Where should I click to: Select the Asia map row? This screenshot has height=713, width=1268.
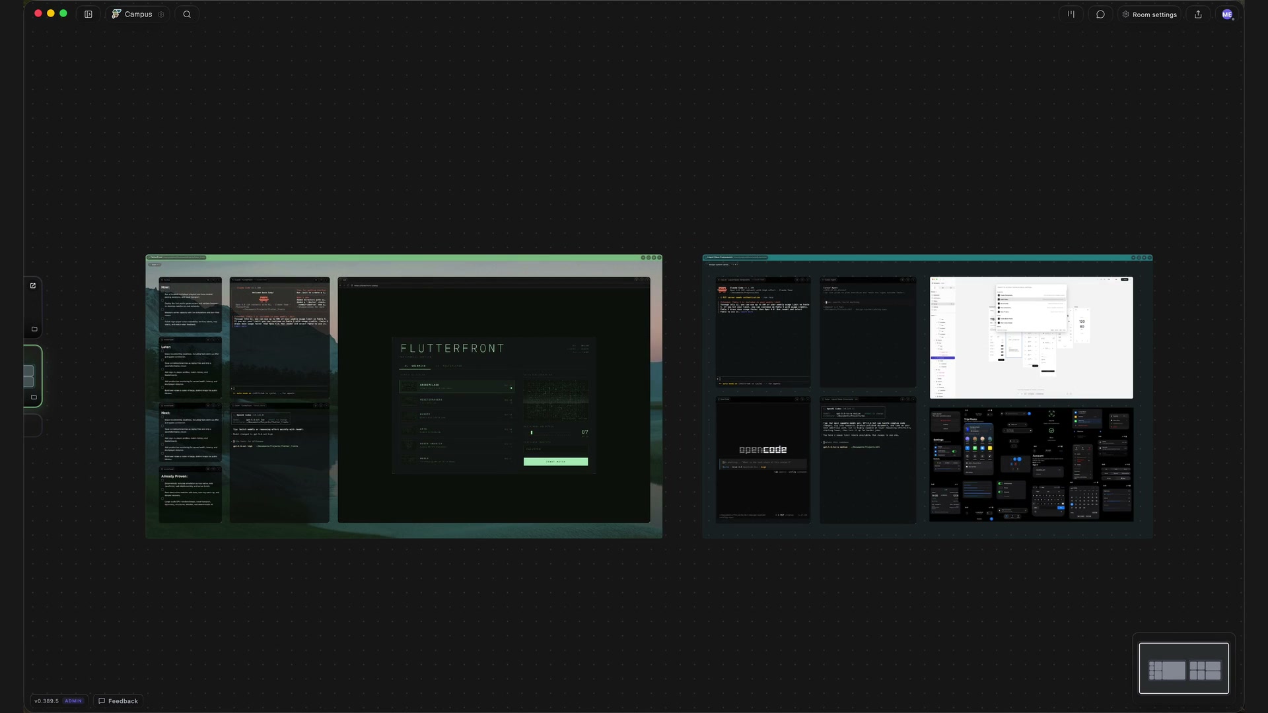pyautogui.click(x=457, y=430)
